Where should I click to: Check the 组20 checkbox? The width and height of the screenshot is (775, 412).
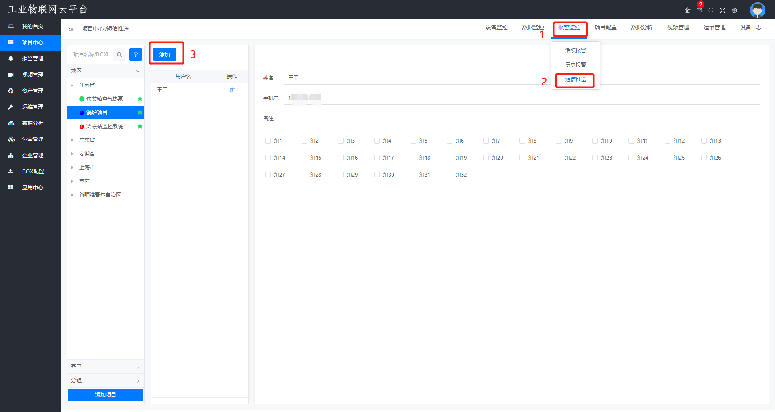pyautogui.click(x=486, y=158)
